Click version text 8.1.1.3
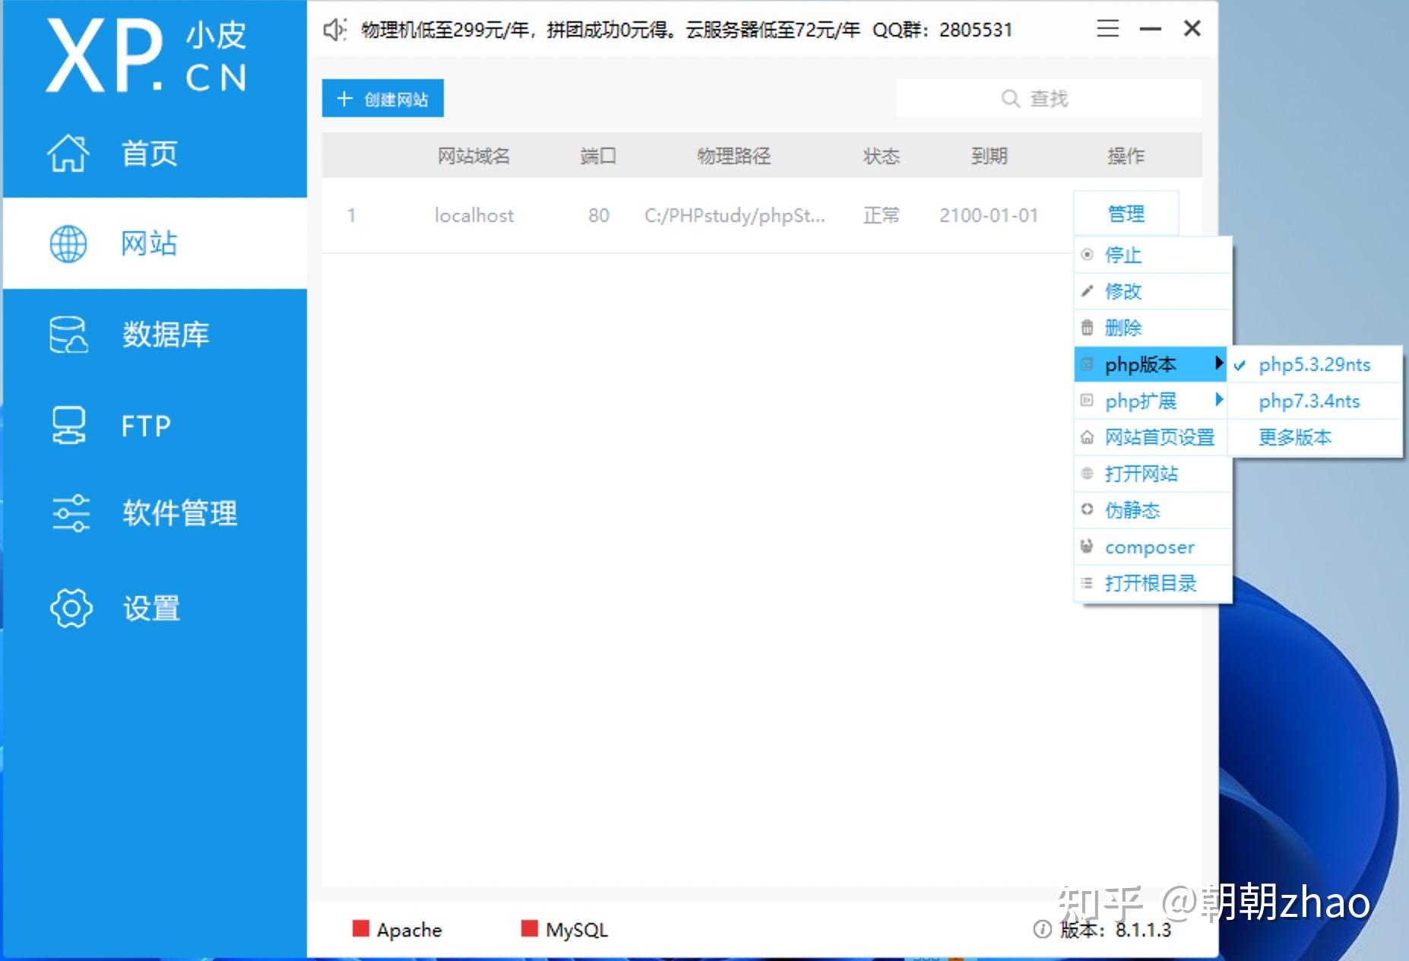Viewport: 1409px width, 961px height. click(1143, 930)
